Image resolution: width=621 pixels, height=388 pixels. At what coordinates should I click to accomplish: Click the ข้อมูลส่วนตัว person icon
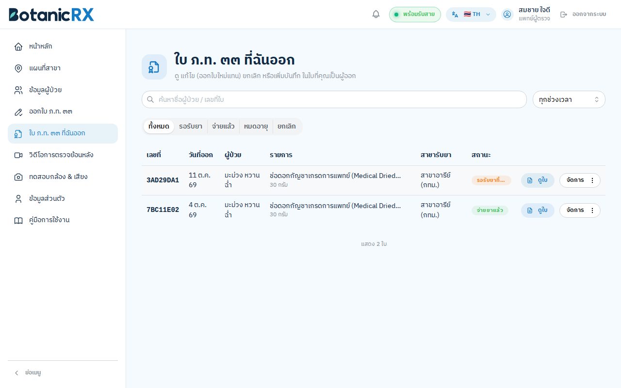pos(18,199)
